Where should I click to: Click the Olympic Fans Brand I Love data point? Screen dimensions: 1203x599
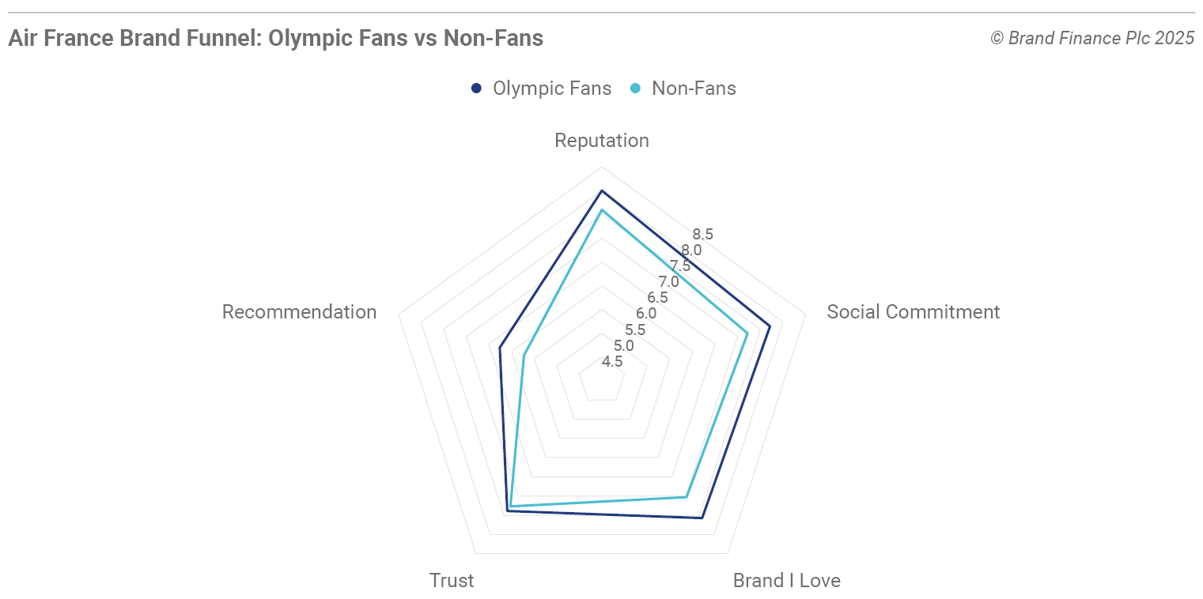pos(701,518)
